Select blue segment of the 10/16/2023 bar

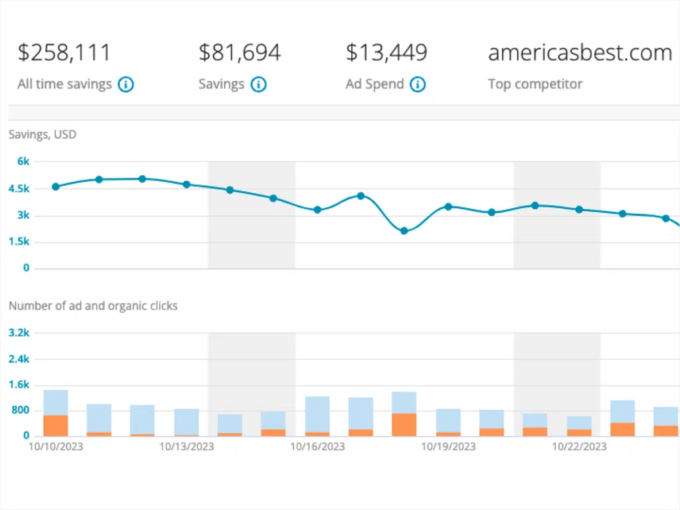click(317, 414)
